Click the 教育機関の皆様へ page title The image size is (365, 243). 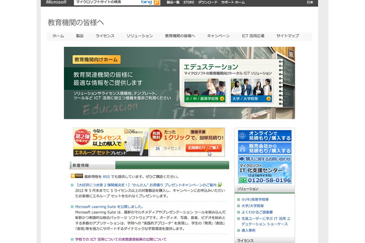(x=76, y=23)
